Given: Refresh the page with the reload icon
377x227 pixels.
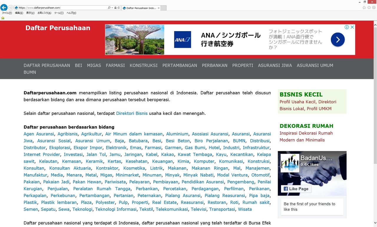Looking at the screenshot, I should click(x=119, y=8).
